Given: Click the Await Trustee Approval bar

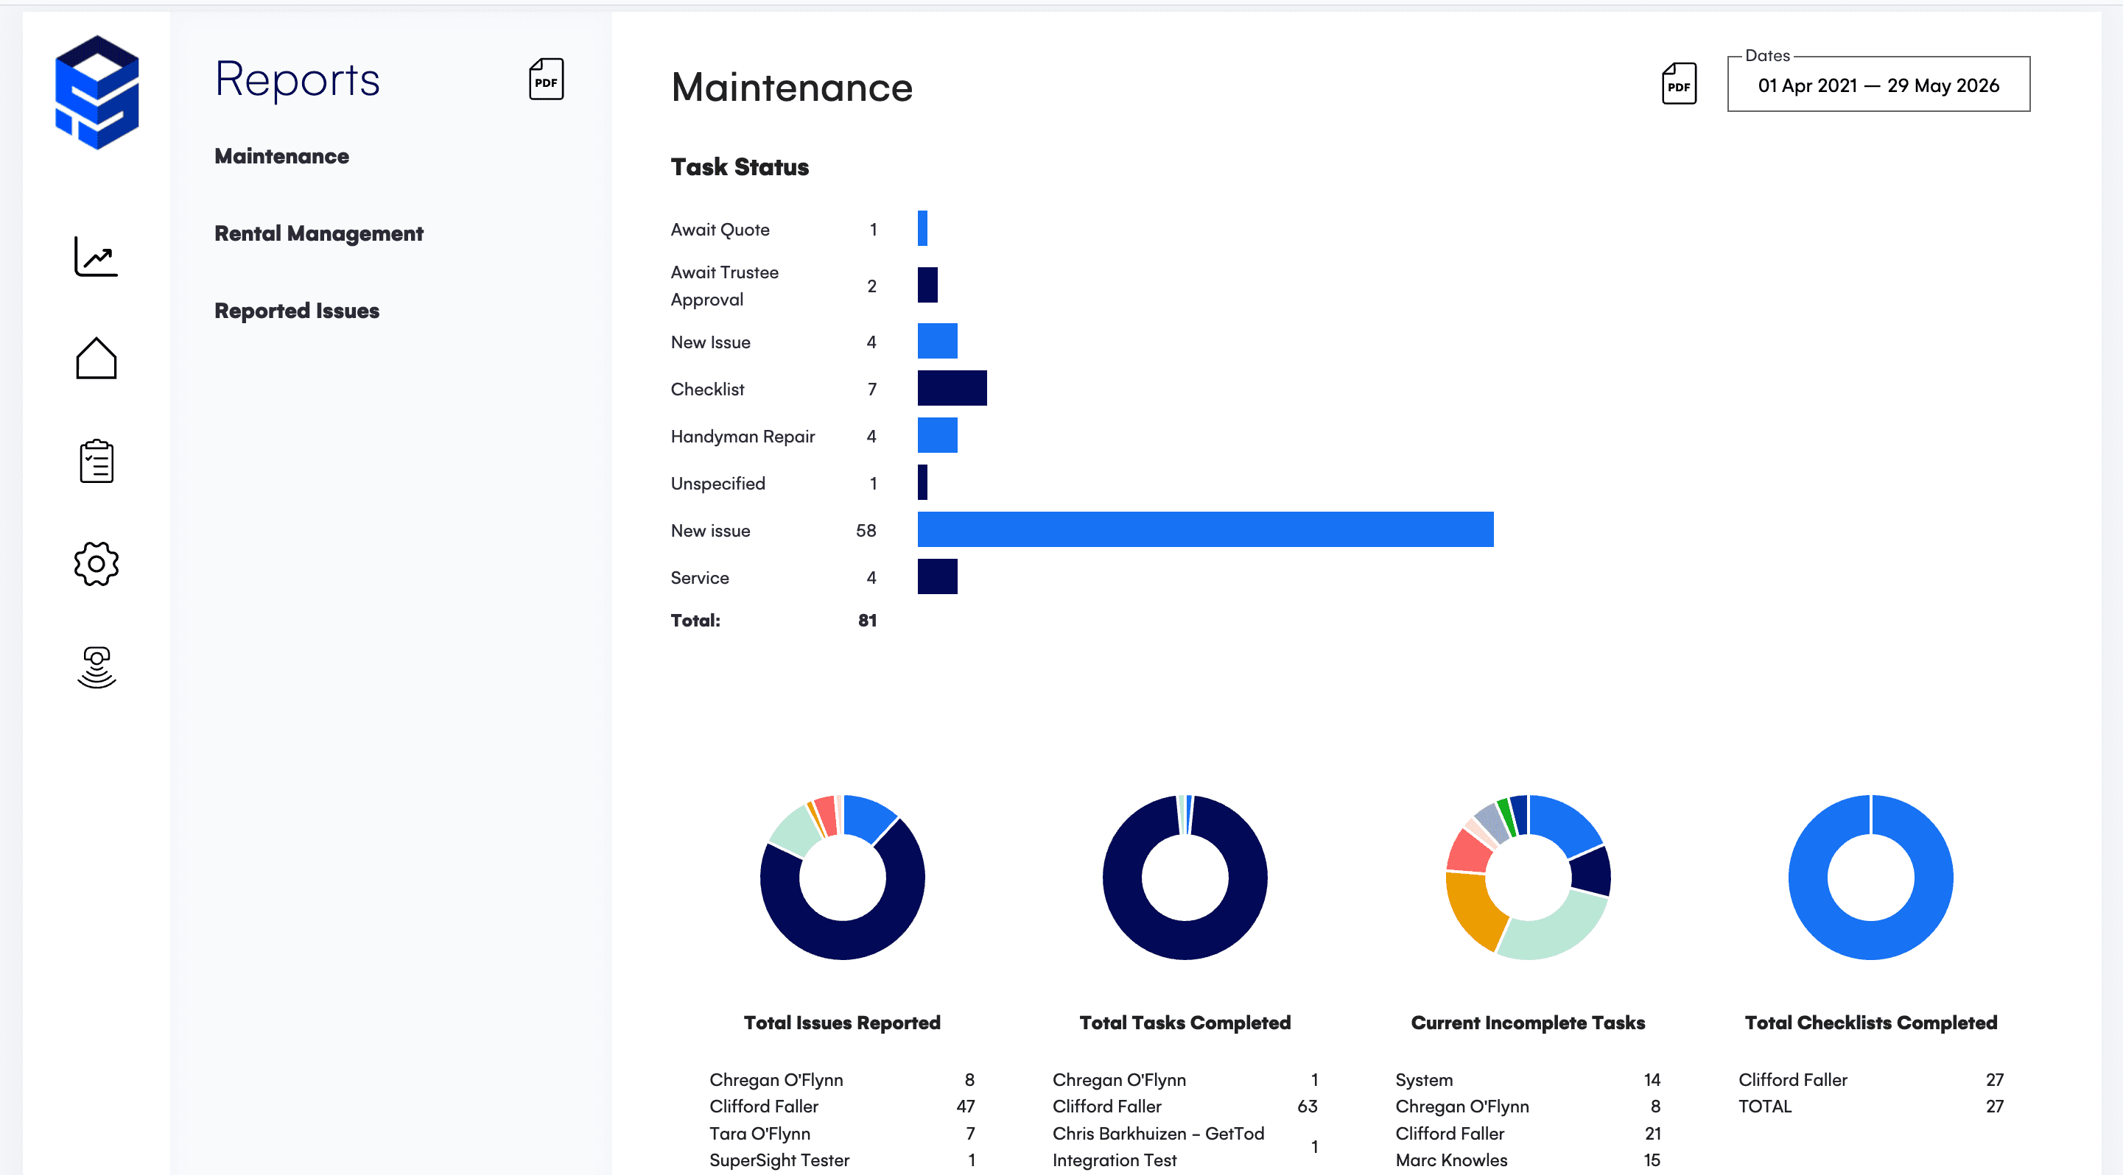Looking at the screenshot, I should [x=927, y=285].
